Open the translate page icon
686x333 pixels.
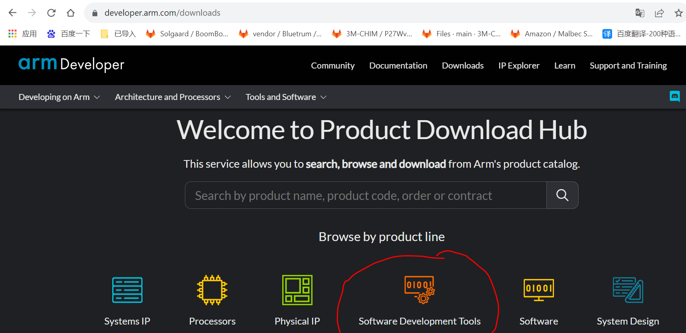(640, 13)
